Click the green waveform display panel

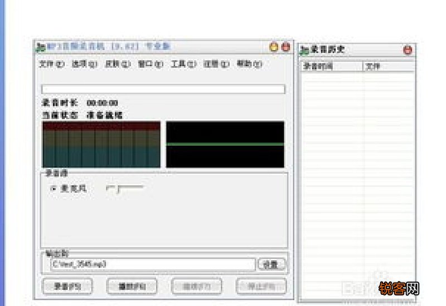225,145
